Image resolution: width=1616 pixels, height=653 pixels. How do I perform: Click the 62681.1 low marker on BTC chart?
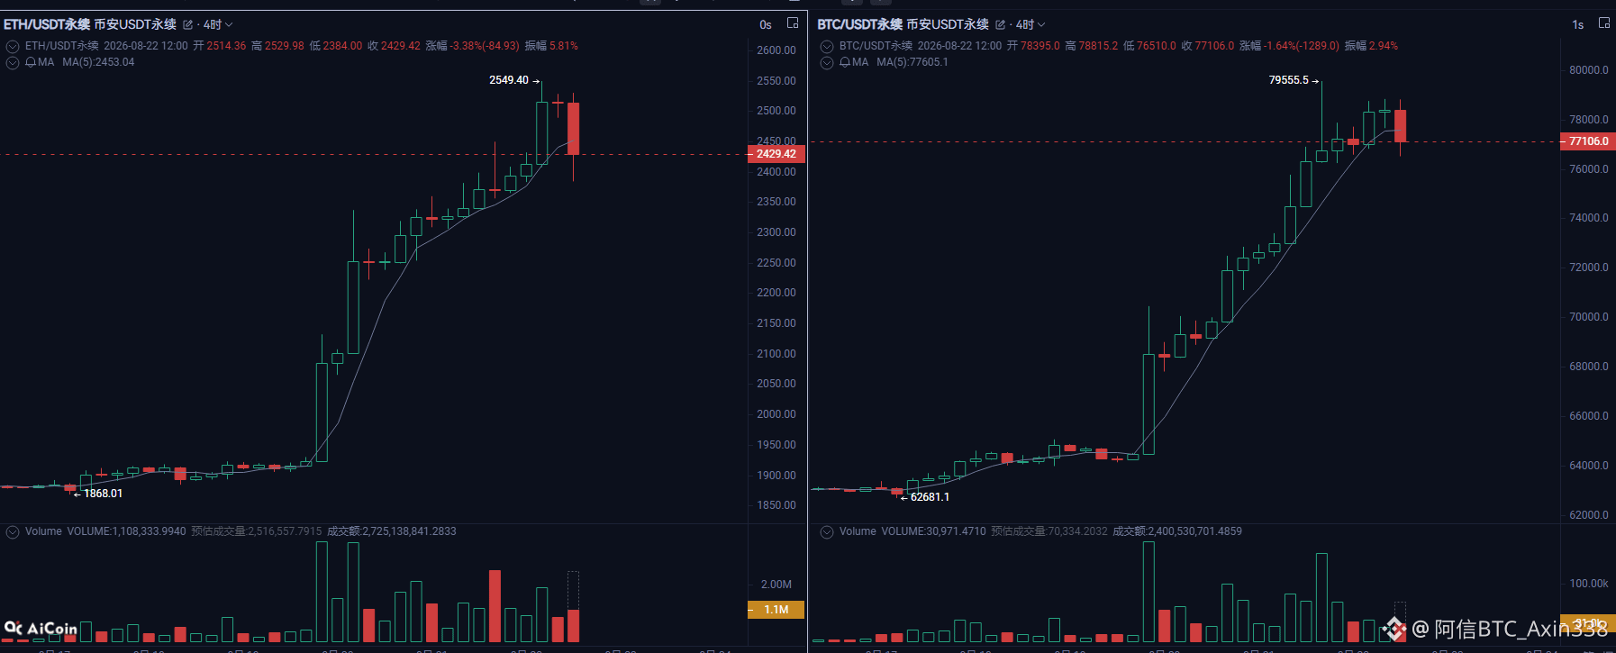point(930,497)
